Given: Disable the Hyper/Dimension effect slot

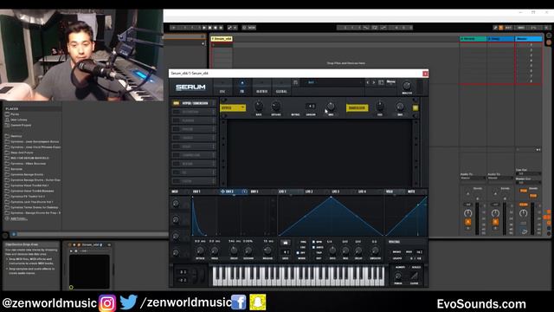Looking at the screenshot, I should coord(176,103).
